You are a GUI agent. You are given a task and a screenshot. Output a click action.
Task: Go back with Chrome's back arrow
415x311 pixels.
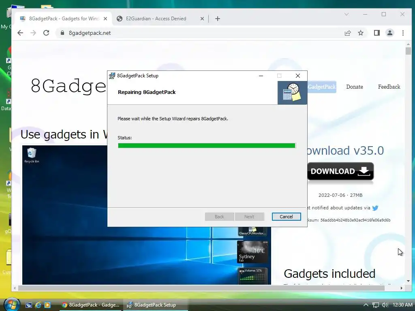tap(20, 33)
